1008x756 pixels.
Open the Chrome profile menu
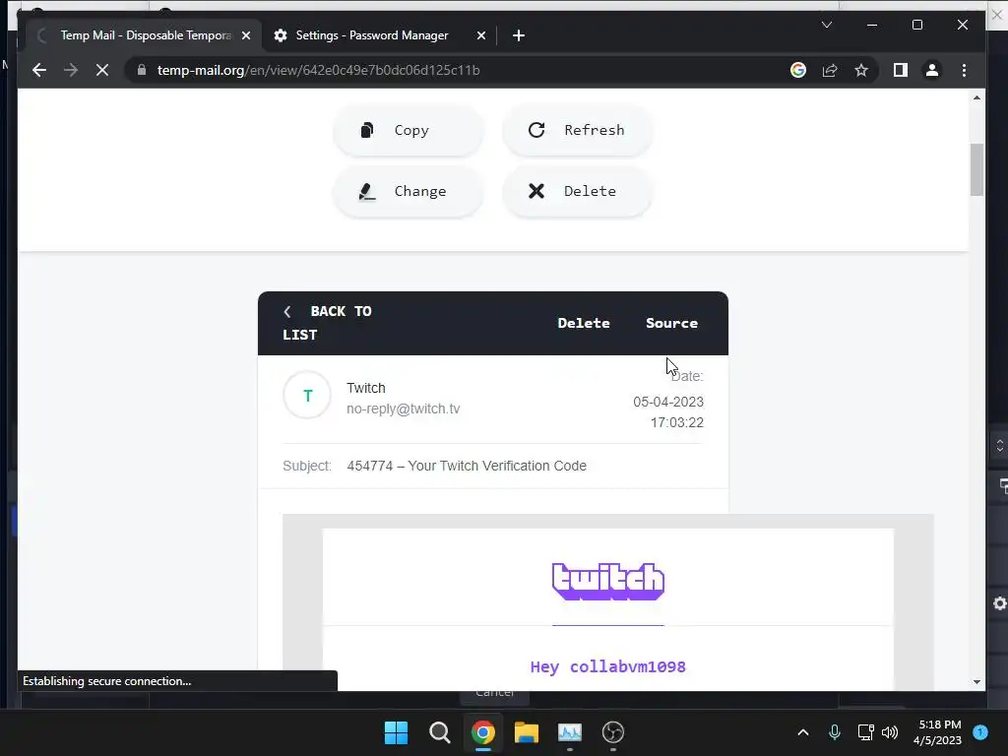click(x=932, y=70)
